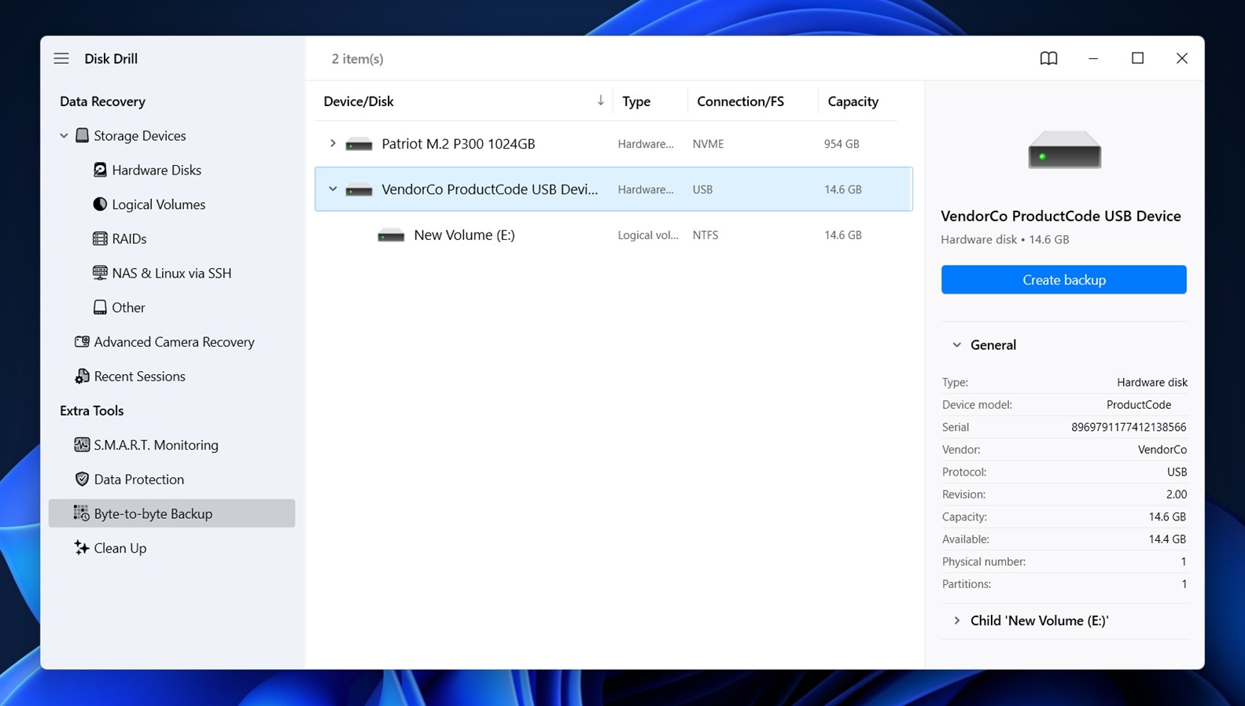Select the New Volume (E:) row

[x=464, y=235]
